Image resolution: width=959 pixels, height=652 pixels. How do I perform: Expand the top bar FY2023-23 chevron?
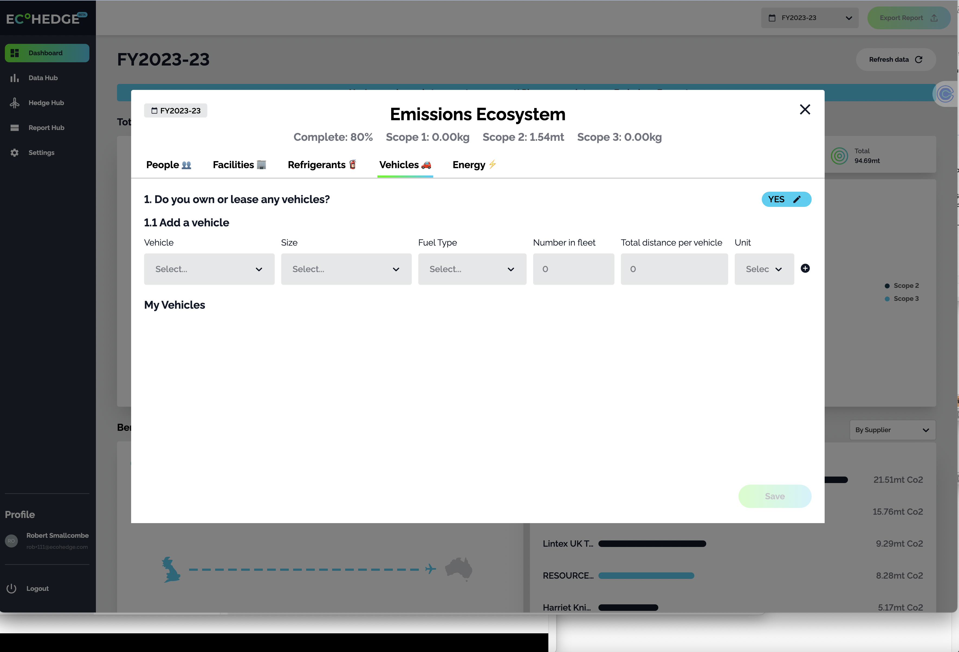click(x=849, y=18)
